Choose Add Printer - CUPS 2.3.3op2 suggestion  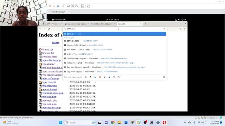(115, 50)
